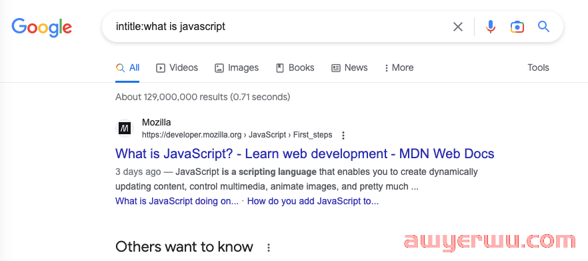
Task: Open What is JavaScript? MDN Web Docs result
Action: click(x=305, y=154)
